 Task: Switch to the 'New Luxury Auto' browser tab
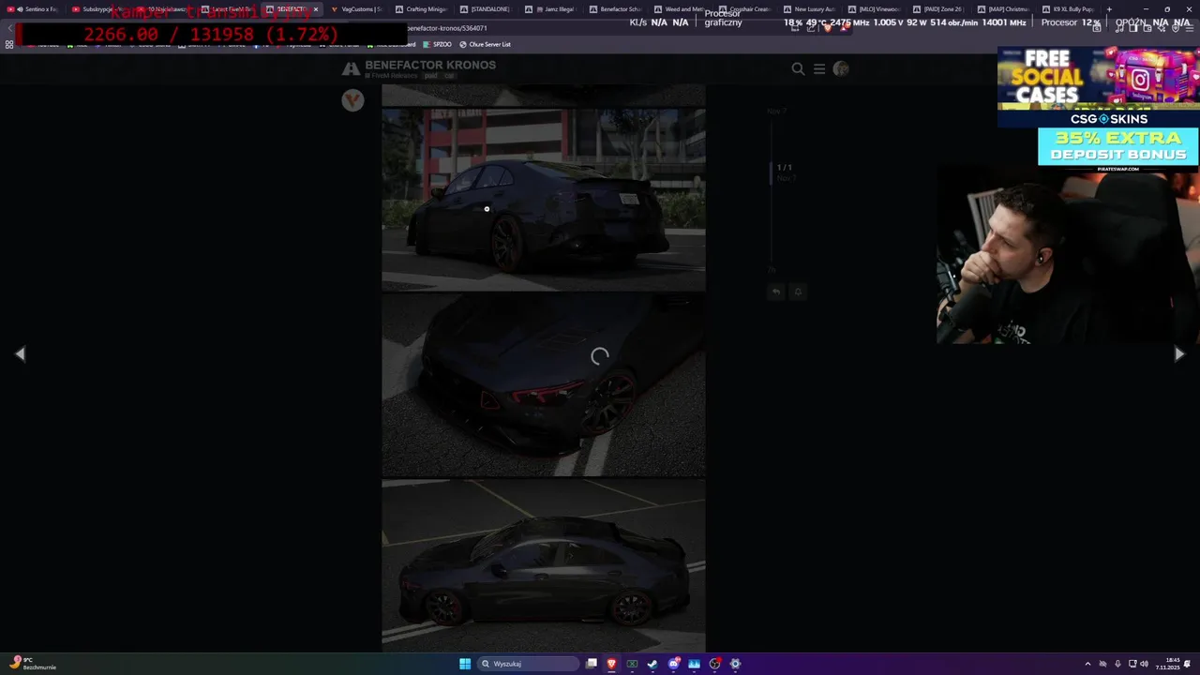click(x=812, y=9)
